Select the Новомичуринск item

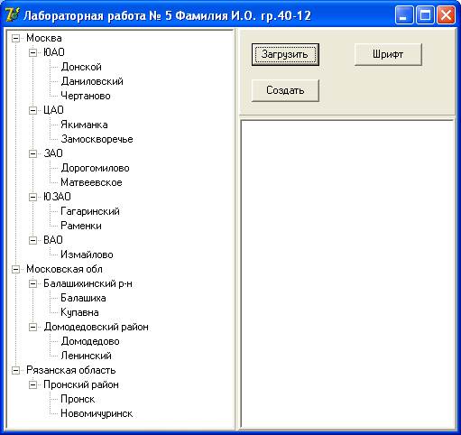[x=97, y=413]
